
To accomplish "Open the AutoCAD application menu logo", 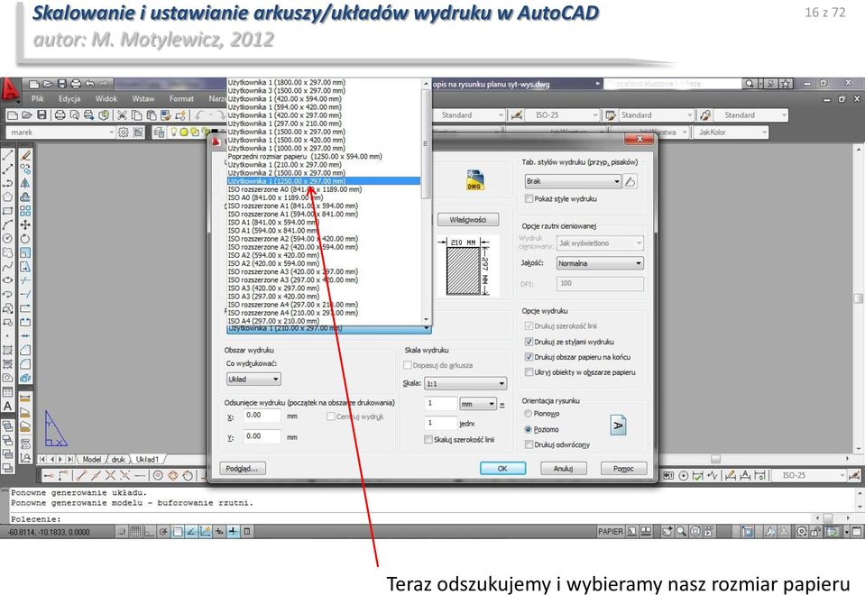I will (x=10, y=90).
